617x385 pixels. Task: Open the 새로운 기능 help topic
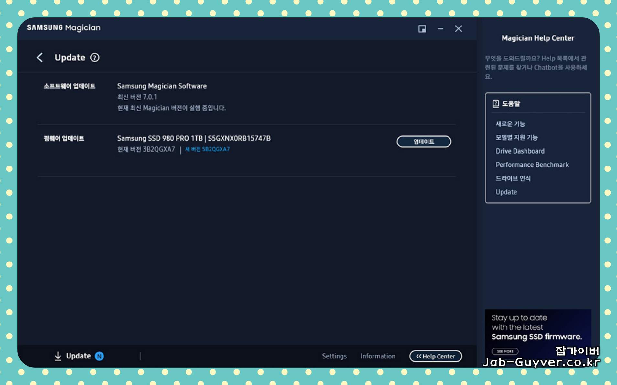510,124
